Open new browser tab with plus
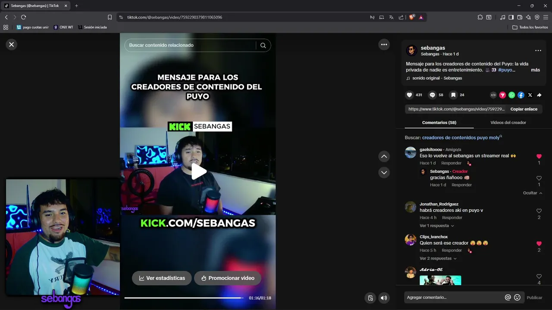Viewport: 552px width, 310px height. (76, 6)
